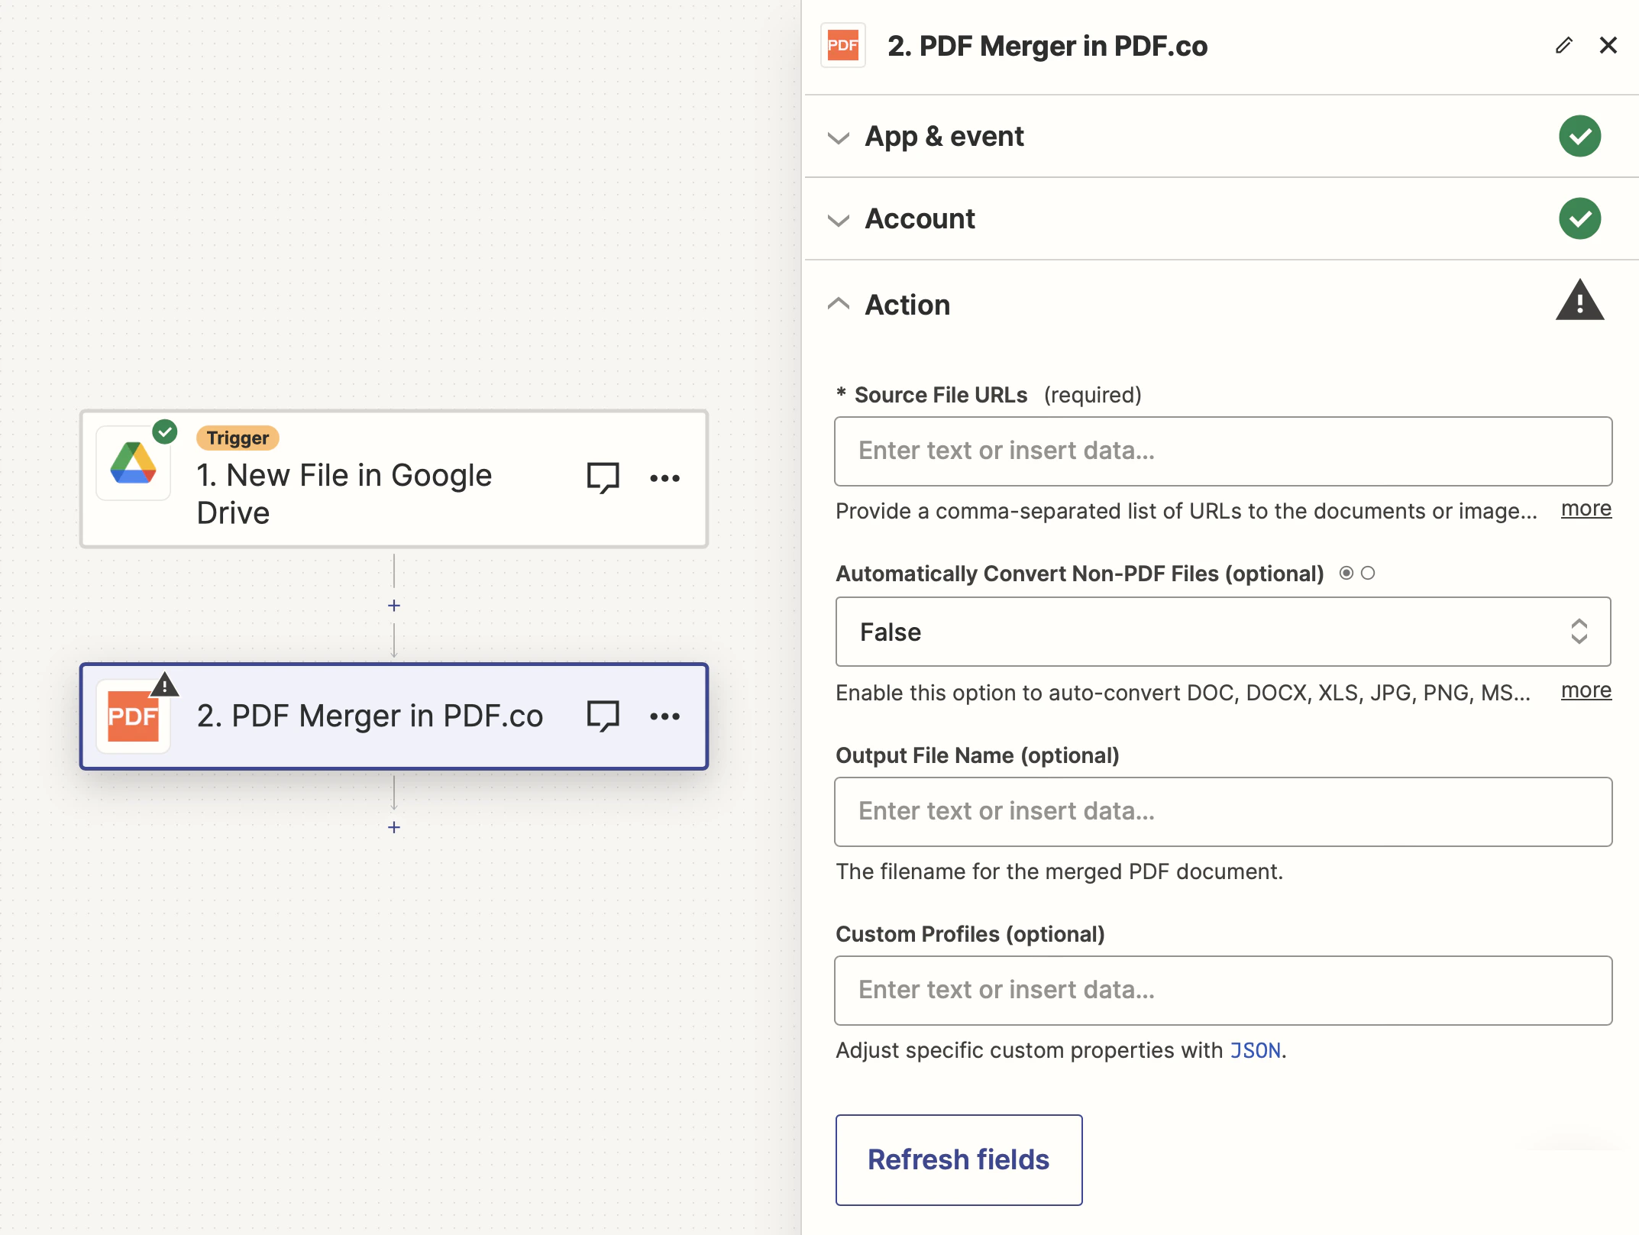Focus the Source File URLs input field

click(1223, 451)
